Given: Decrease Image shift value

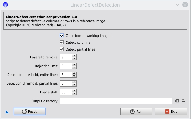Looking at the screenshot, I should point(74,93).
